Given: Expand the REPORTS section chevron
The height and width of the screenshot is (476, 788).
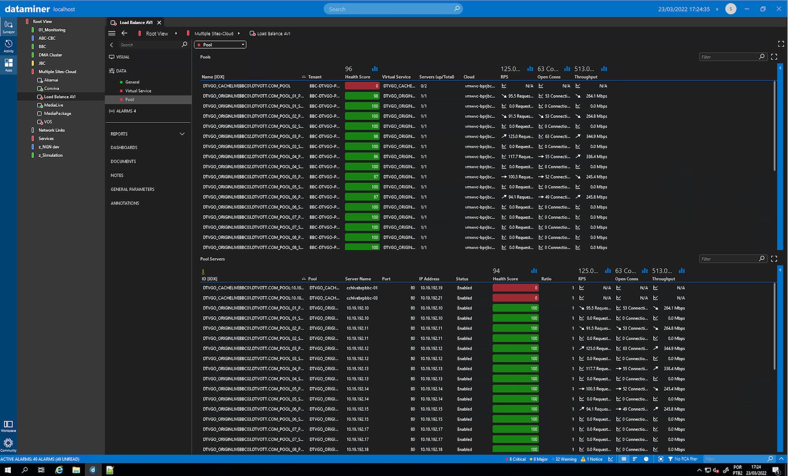Looking at the screenshot, I should coord(182,134).
